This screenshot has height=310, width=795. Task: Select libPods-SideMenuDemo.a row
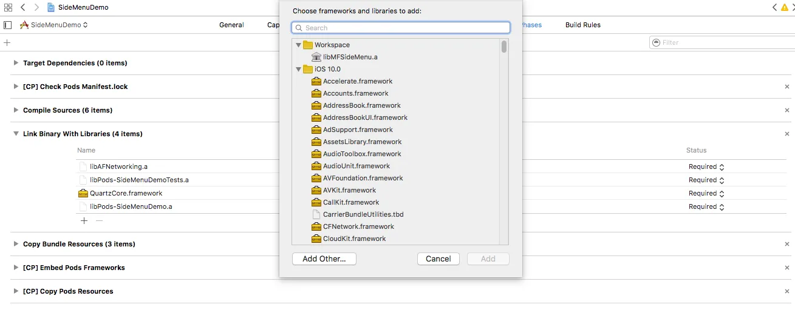click(x=131, y=206)
